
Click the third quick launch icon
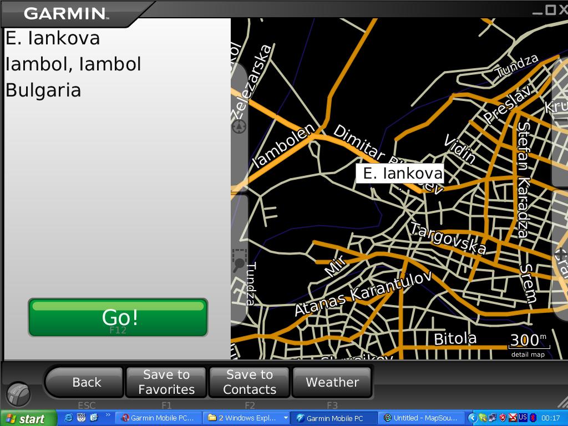pos(94,418)
